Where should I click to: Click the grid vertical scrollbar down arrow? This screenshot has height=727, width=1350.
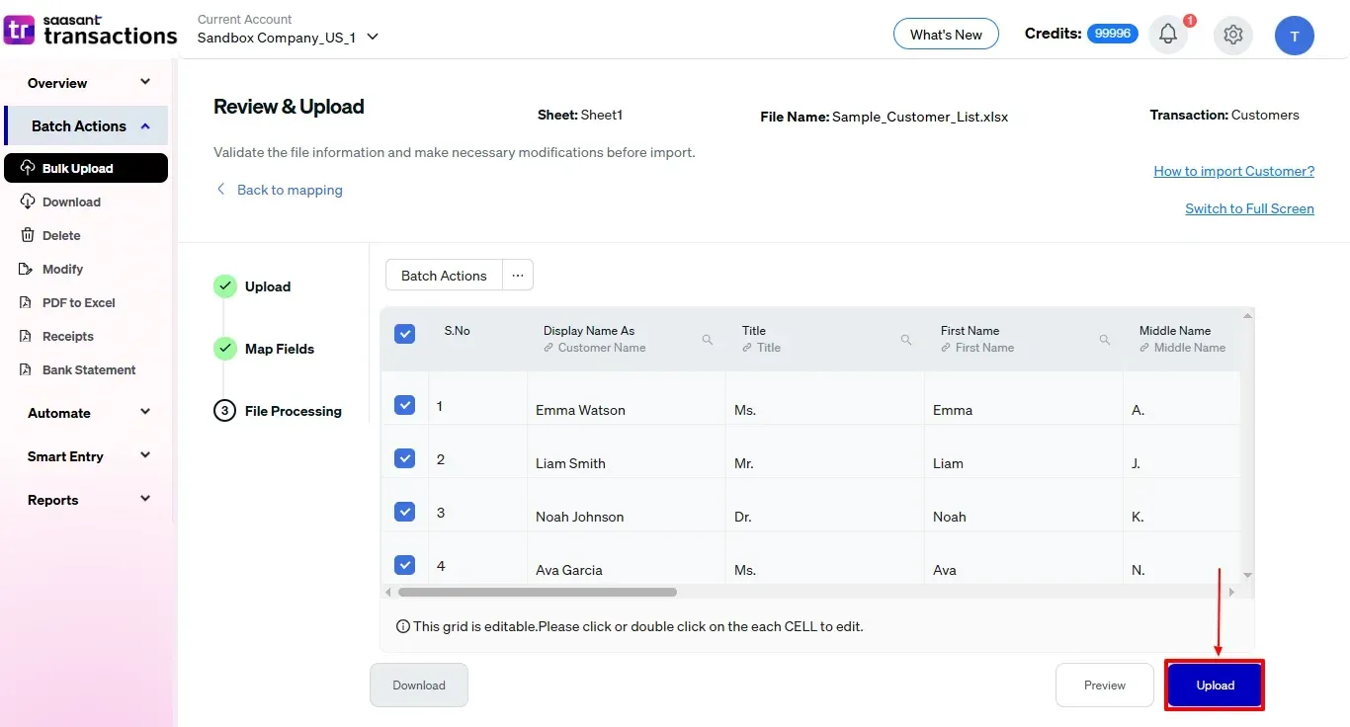tap(1247, 575)
